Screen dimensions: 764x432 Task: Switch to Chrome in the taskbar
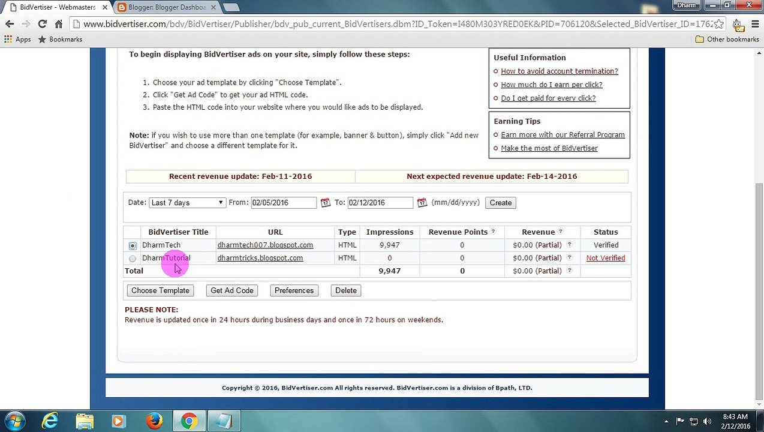tap(189, 421)
